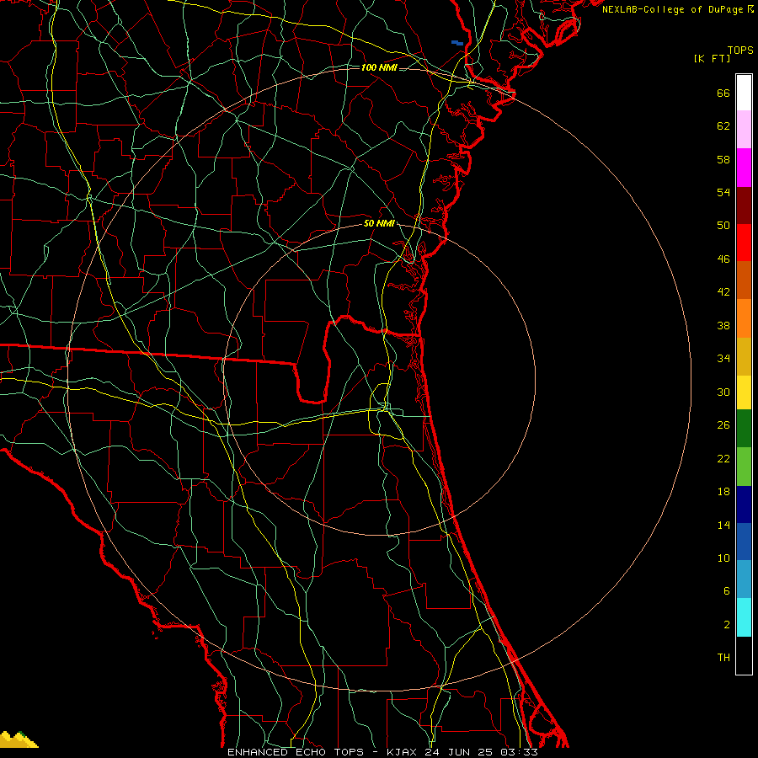
Task: Click the cyan legend swatch
Action: 744,617
